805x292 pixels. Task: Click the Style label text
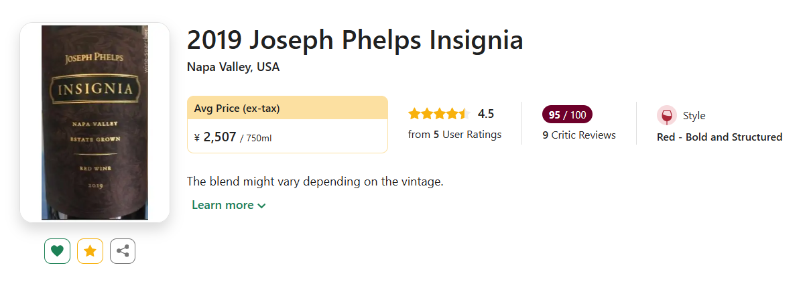(x=694, y=115)
